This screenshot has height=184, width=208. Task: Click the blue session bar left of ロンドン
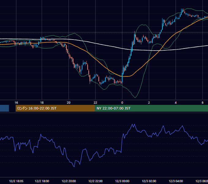tap(4, 108)
